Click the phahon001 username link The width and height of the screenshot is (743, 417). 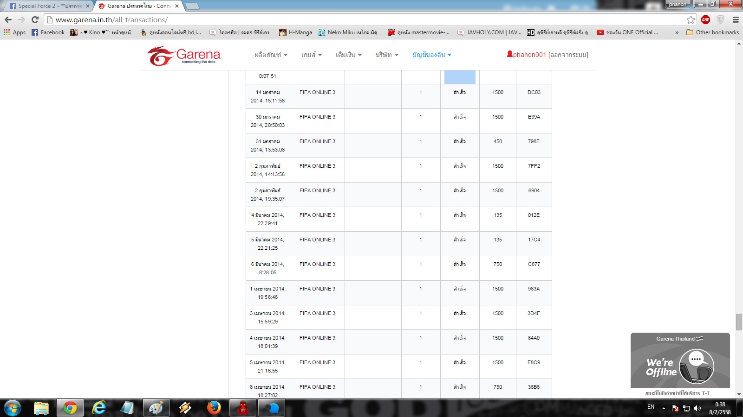[529, 55]
